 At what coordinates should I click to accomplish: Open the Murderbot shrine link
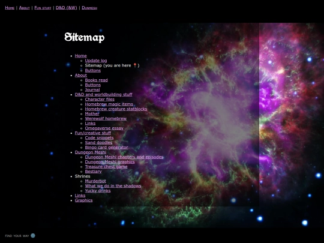95,181
